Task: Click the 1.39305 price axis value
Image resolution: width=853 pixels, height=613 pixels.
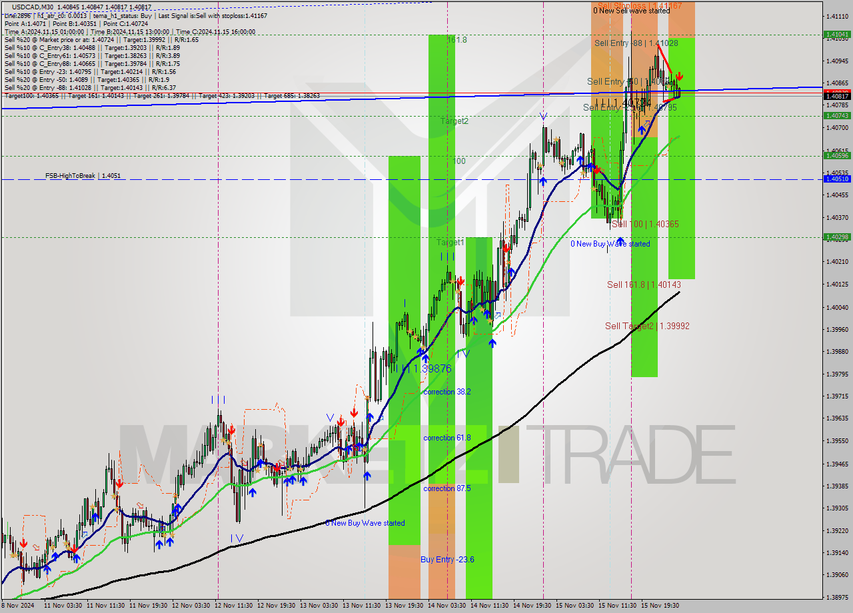Action: 837,508
